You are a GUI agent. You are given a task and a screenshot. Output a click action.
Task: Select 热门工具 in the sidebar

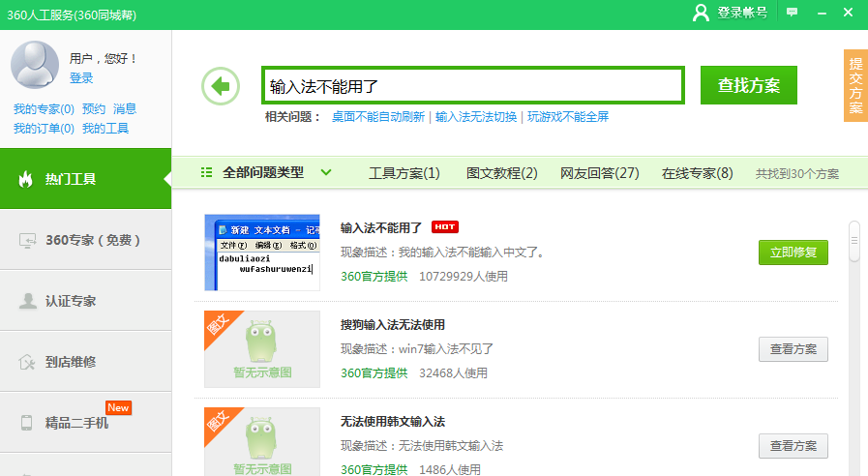(86, 179)
